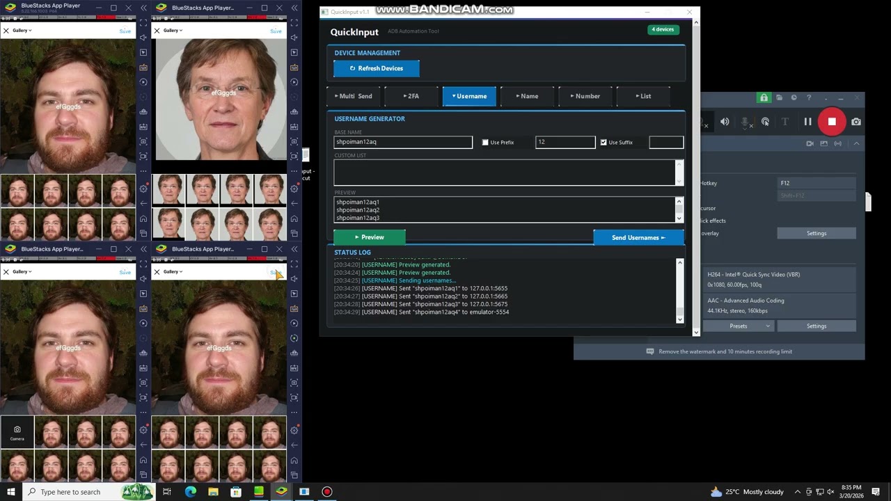Open Bandicam Presets dropdown
The image size is (891, 501).
[739, 326]
